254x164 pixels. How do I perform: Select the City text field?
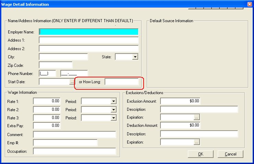tap(63, 57)
